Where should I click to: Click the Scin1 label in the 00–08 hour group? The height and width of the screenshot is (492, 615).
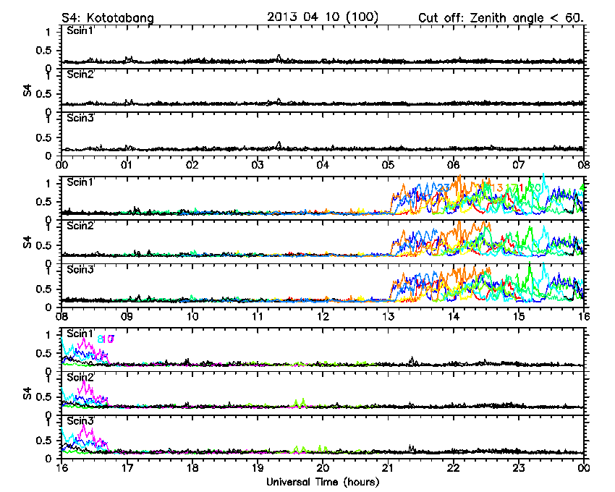(80, 30)
